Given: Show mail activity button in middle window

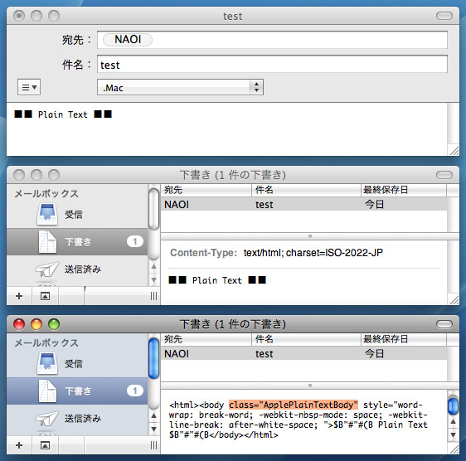Looking at the screenshot, I should tap(45, 296).
